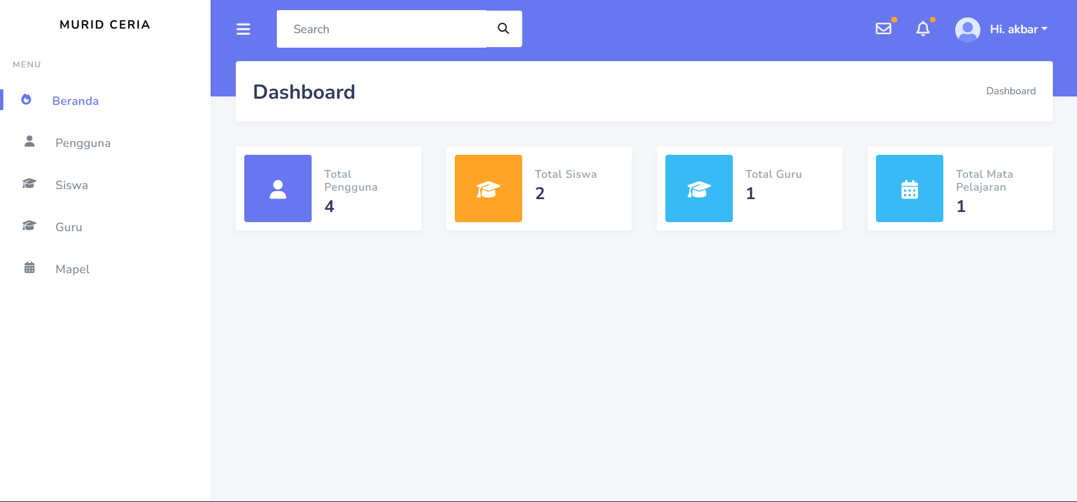Click the Beranda flame icon
1077x502 pixels.
pos(26,99)
